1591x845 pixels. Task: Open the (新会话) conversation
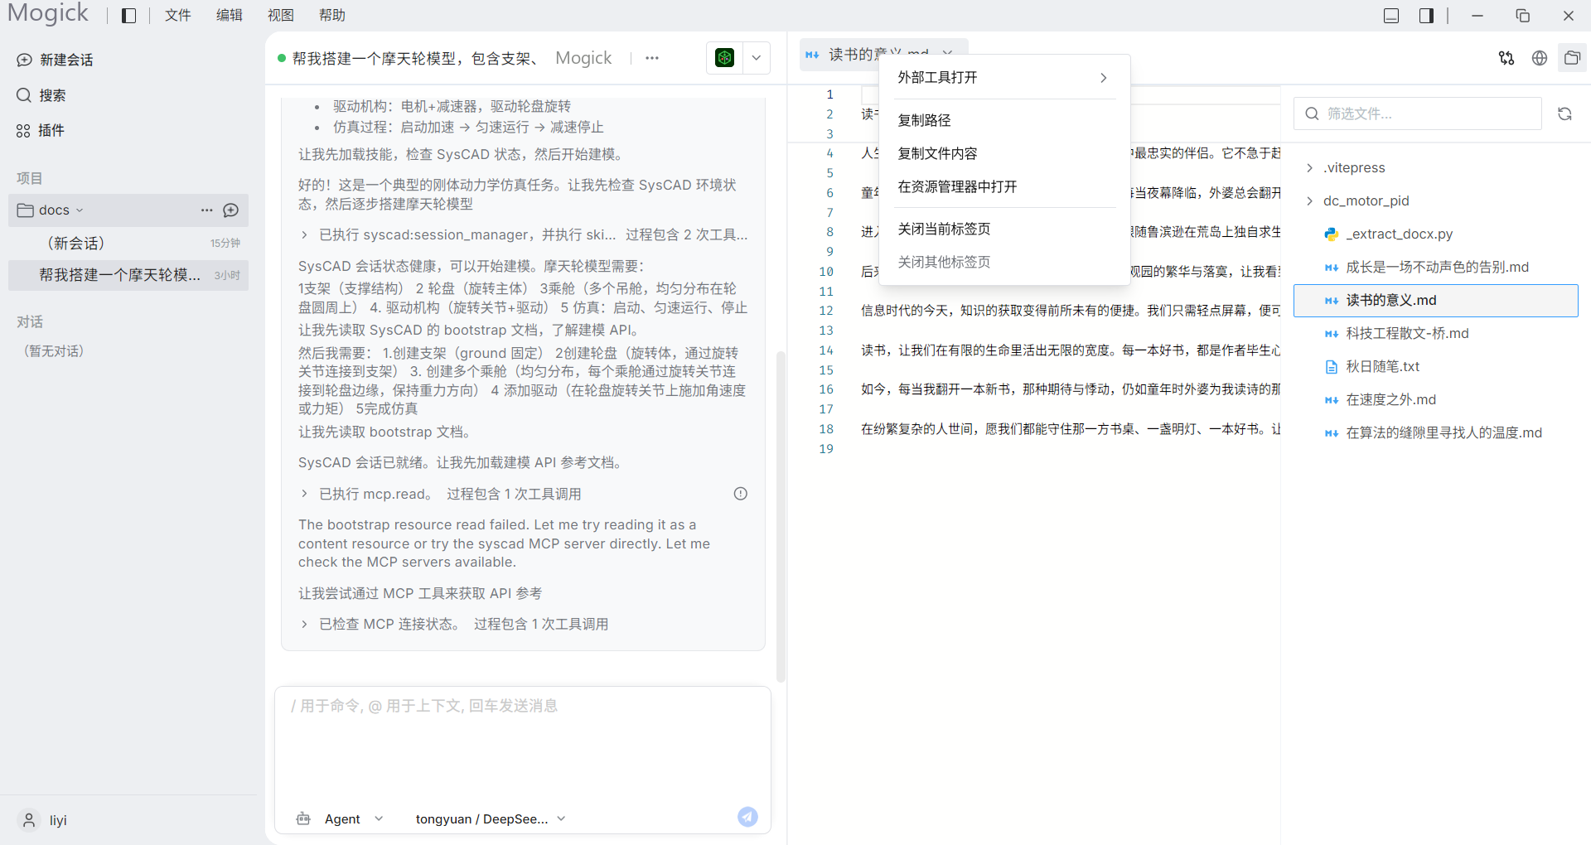pyautogui.click(x=128, y=243)
